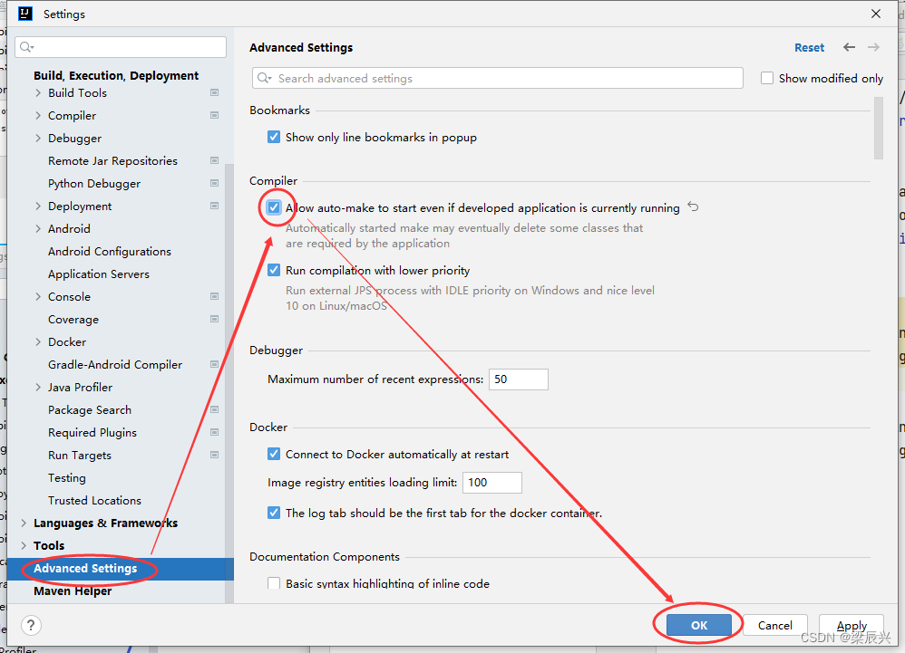Click the IntelliJ IDEA logo in title bar
This screenshot has width=905, height=653.
(25, 14)
